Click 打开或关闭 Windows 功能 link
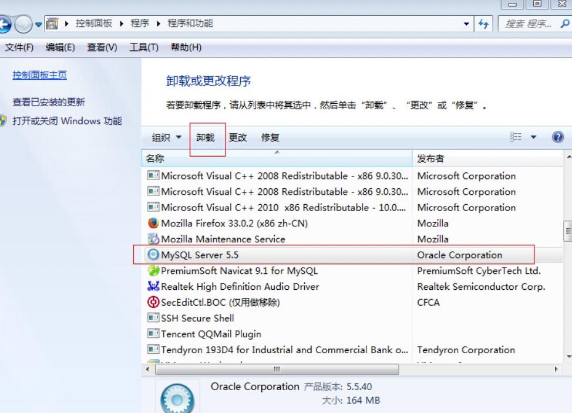The height and width of the screenshot is (413, 572). (x=67, y=121)
